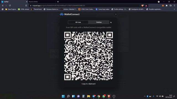
Task: Click the notification moon icon
Action: (x=174, y=96)
